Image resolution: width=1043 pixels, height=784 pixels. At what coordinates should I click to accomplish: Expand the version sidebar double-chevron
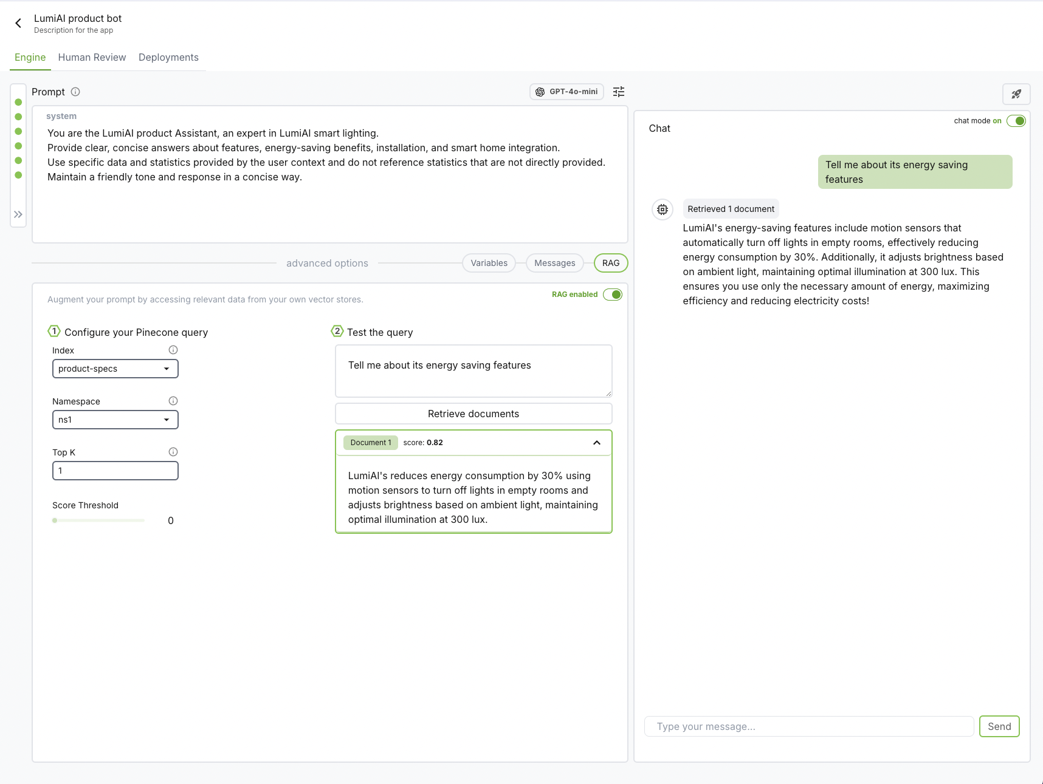point(18,214)
